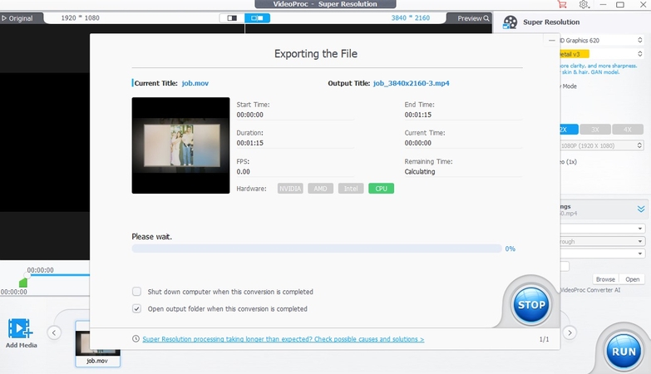The image size is (651, 374).
Task: Click the green trim start marker
Action: pyautogui.click(x=23, y=283)
